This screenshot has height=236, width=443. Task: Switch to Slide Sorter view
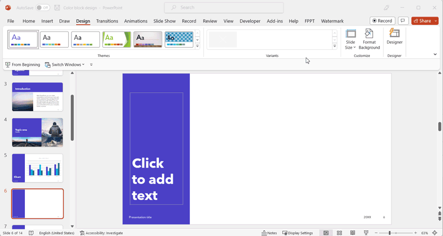[339, 233]
